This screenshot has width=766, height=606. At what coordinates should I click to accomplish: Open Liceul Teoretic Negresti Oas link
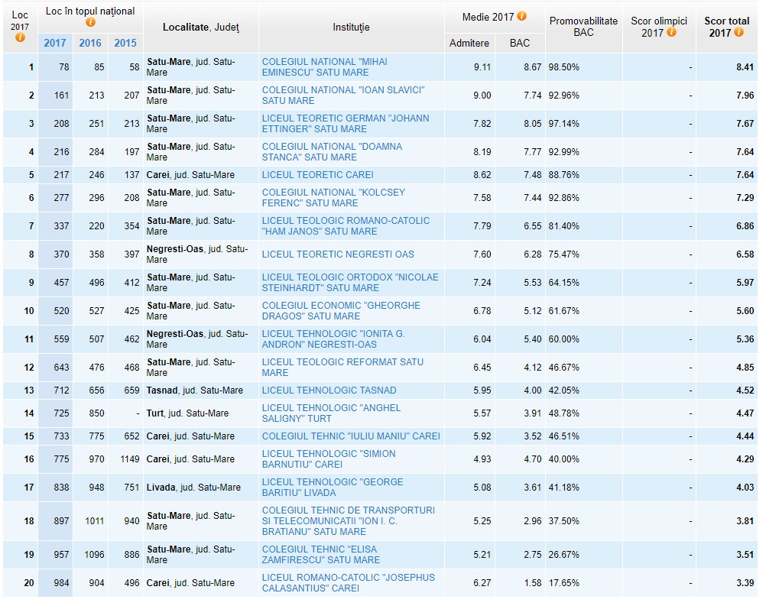coord(338,254)
